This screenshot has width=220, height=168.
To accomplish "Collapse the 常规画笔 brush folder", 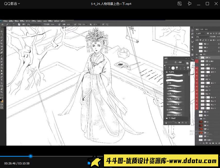I will click(165, 72).
